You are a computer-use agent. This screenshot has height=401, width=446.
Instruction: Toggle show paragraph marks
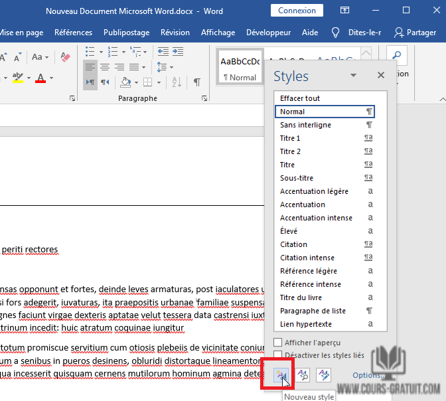pos(197,82)
